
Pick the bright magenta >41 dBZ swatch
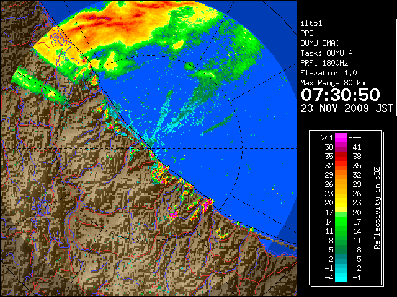[x=341, y=137]
